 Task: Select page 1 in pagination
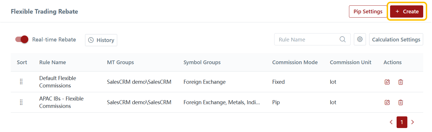pyautogui.click(x=402, y=122)
